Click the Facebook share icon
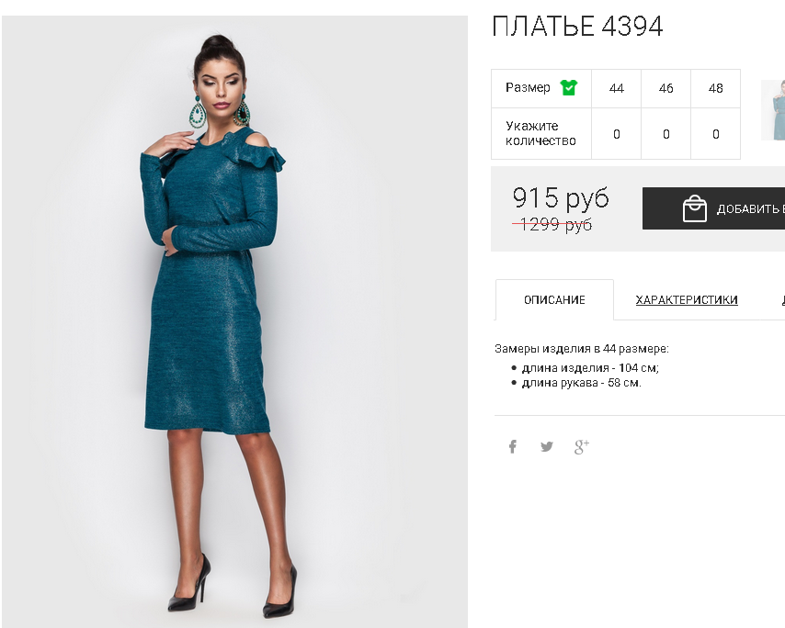The height and width of the screenshot is (628, 785). pyautogui.click(x=513, y=446)
